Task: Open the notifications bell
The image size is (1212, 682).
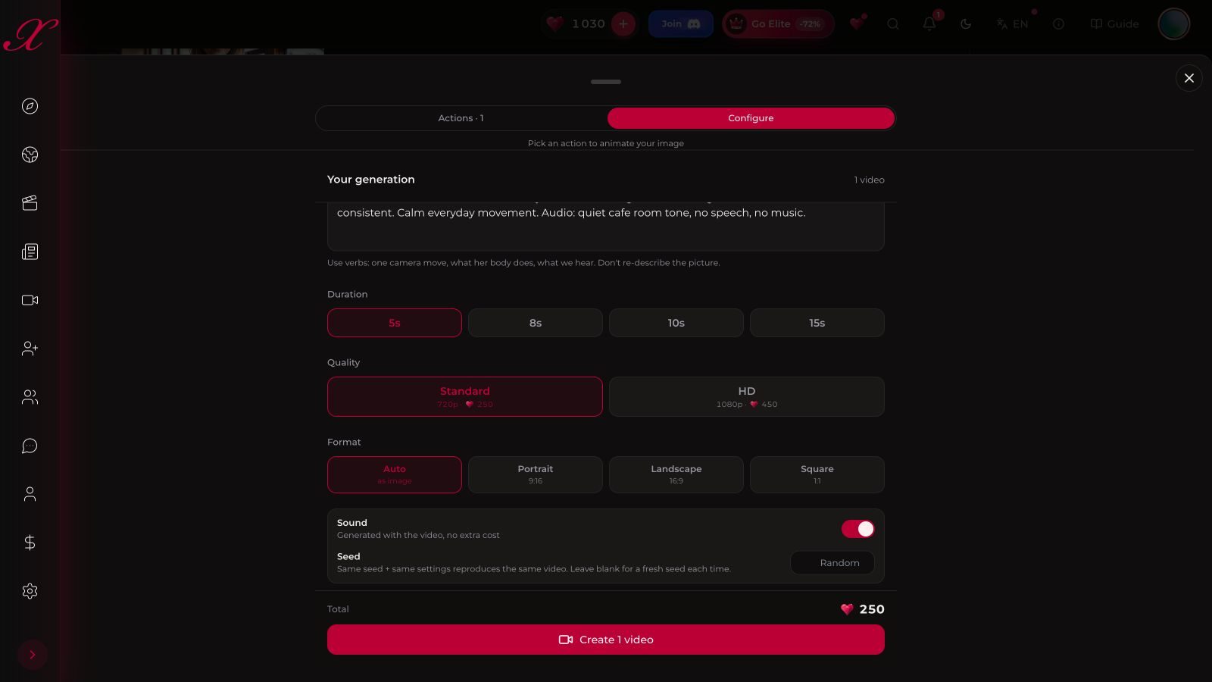Action: [x=929, y=24]
